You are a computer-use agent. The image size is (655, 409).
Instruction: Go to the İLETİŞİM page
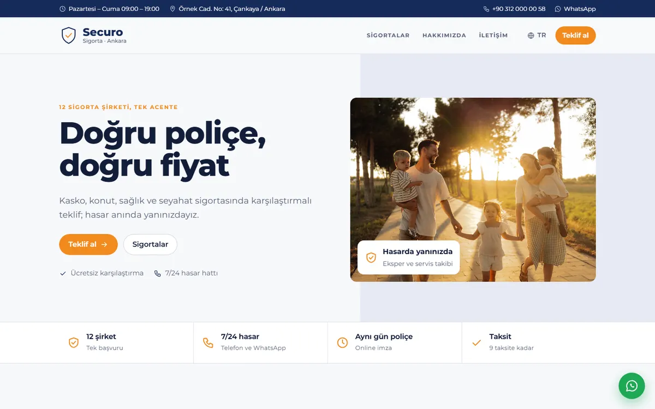pyautogui.click(x=493, y=35)
